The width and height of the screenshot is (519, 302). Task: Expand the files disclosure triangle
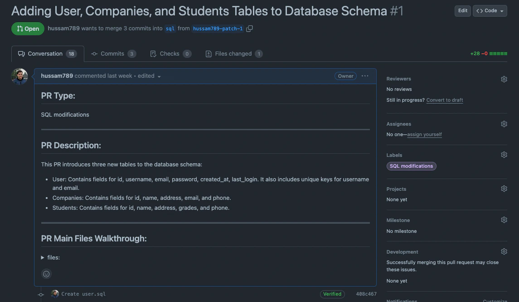click(x=43, y=257)
